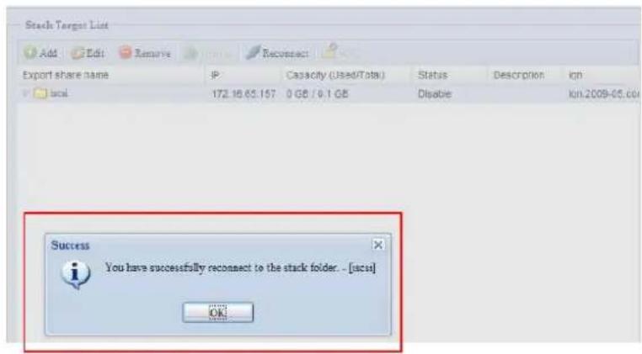The width and height of the screenshot is (642, 354).
Task: Click the Edit pencil icon
Action: coord(78,53)
